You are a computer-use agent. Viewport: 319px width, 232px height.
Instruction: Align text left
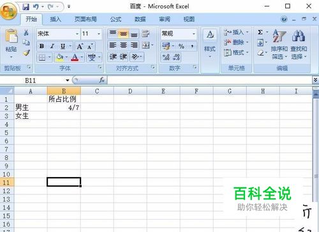(113, 45)
